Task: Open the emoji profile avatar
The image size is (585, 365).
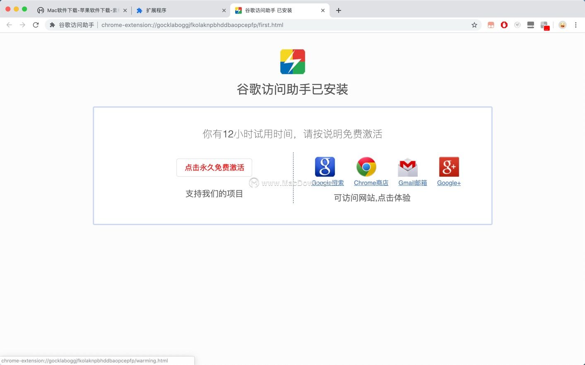Action: click(562, 25)
